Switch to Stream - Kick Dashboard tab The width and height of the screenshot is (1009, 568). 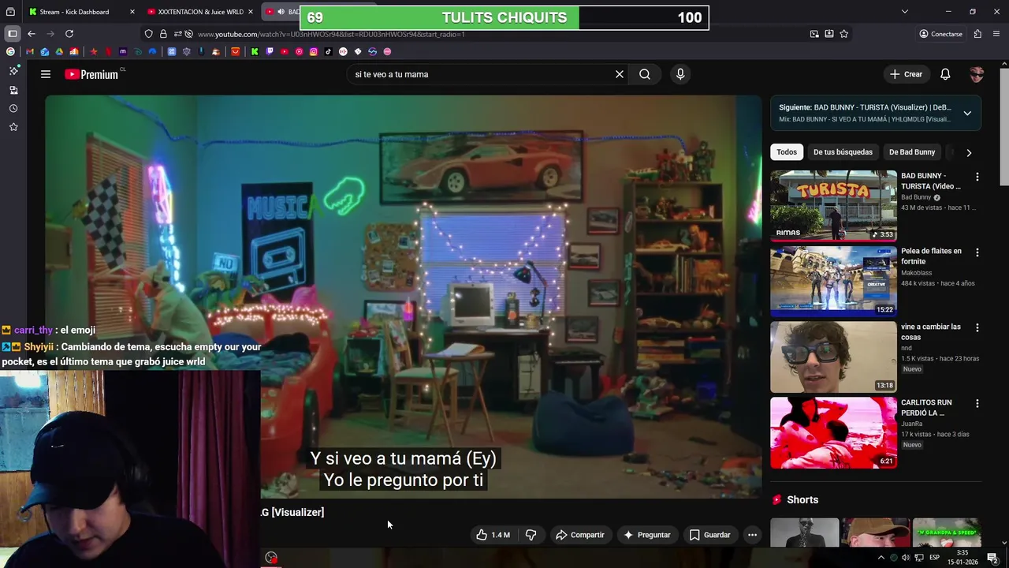[74, 12]
